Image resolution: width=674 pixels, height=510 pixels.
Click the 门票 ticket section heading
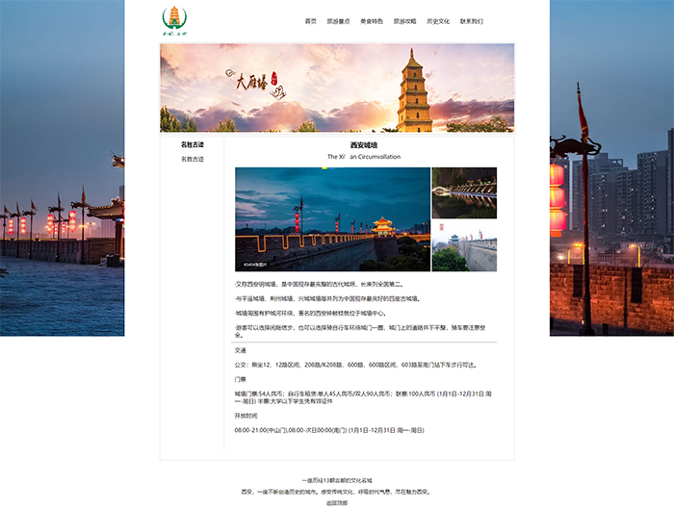pos(241,379)
